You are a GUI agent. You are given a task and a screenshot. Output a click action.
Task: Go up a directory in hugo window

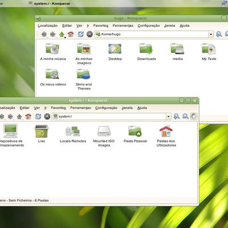(62, 34)
